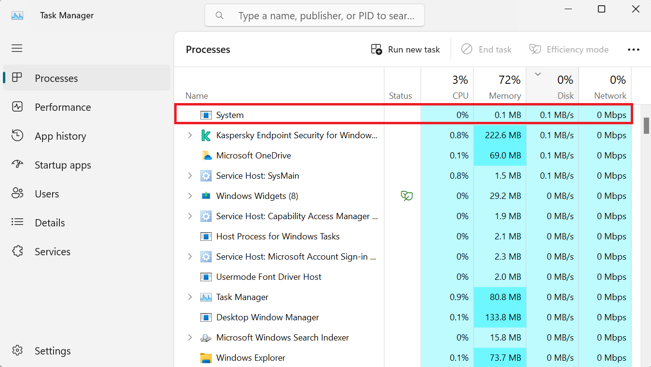Sort processes by Disk usage column
Image resolution: width=651 pixels, height=367 pixels.
tap(553, 86)
